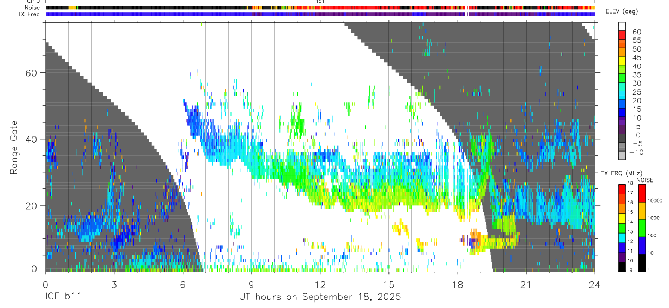The height and width of the screenshot is (308, 669).
Task: Click the black bottom swatch of the TX FRQ colorbar
Action: point(622,266)
